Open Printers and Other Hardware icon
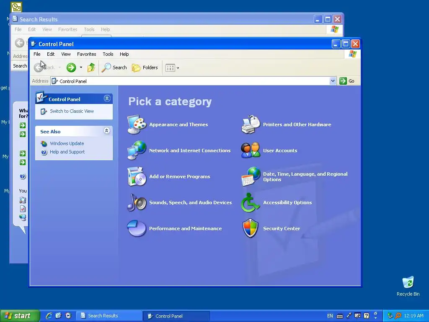 click(251, 125)
